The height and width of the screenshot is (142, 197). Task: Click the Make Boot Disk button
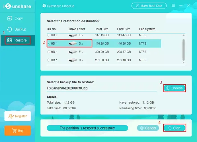tap(149, 6)
